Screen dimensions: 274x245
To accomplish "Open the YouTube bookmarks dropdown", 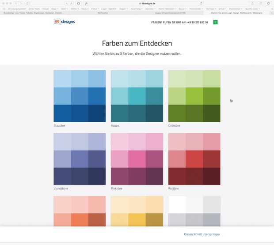I will [211, 9].
